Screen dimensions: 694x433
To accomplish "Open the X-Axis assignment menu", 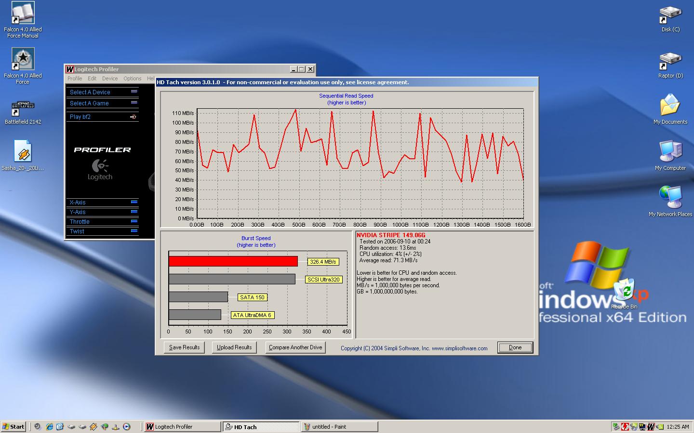I will [x=134, y=202].
